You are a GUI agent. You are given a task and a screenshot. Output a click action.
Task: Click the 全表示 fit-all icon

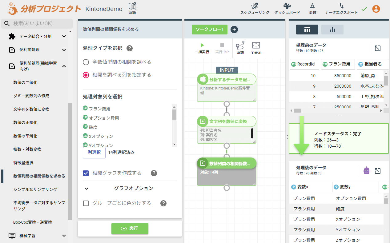point(256,46)
